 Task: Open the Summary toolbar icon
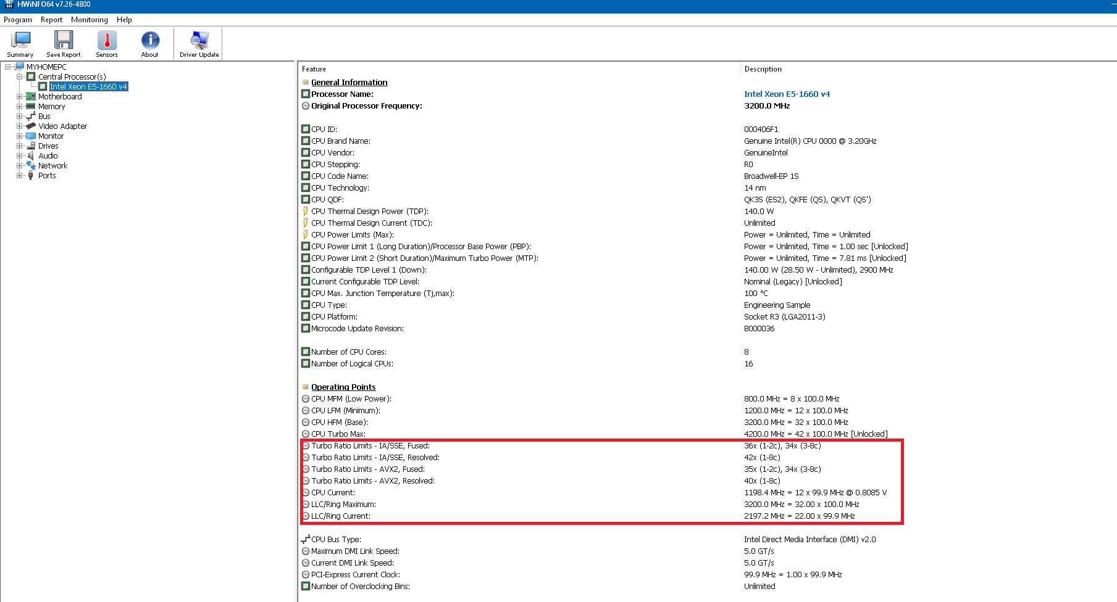[20, 40]
